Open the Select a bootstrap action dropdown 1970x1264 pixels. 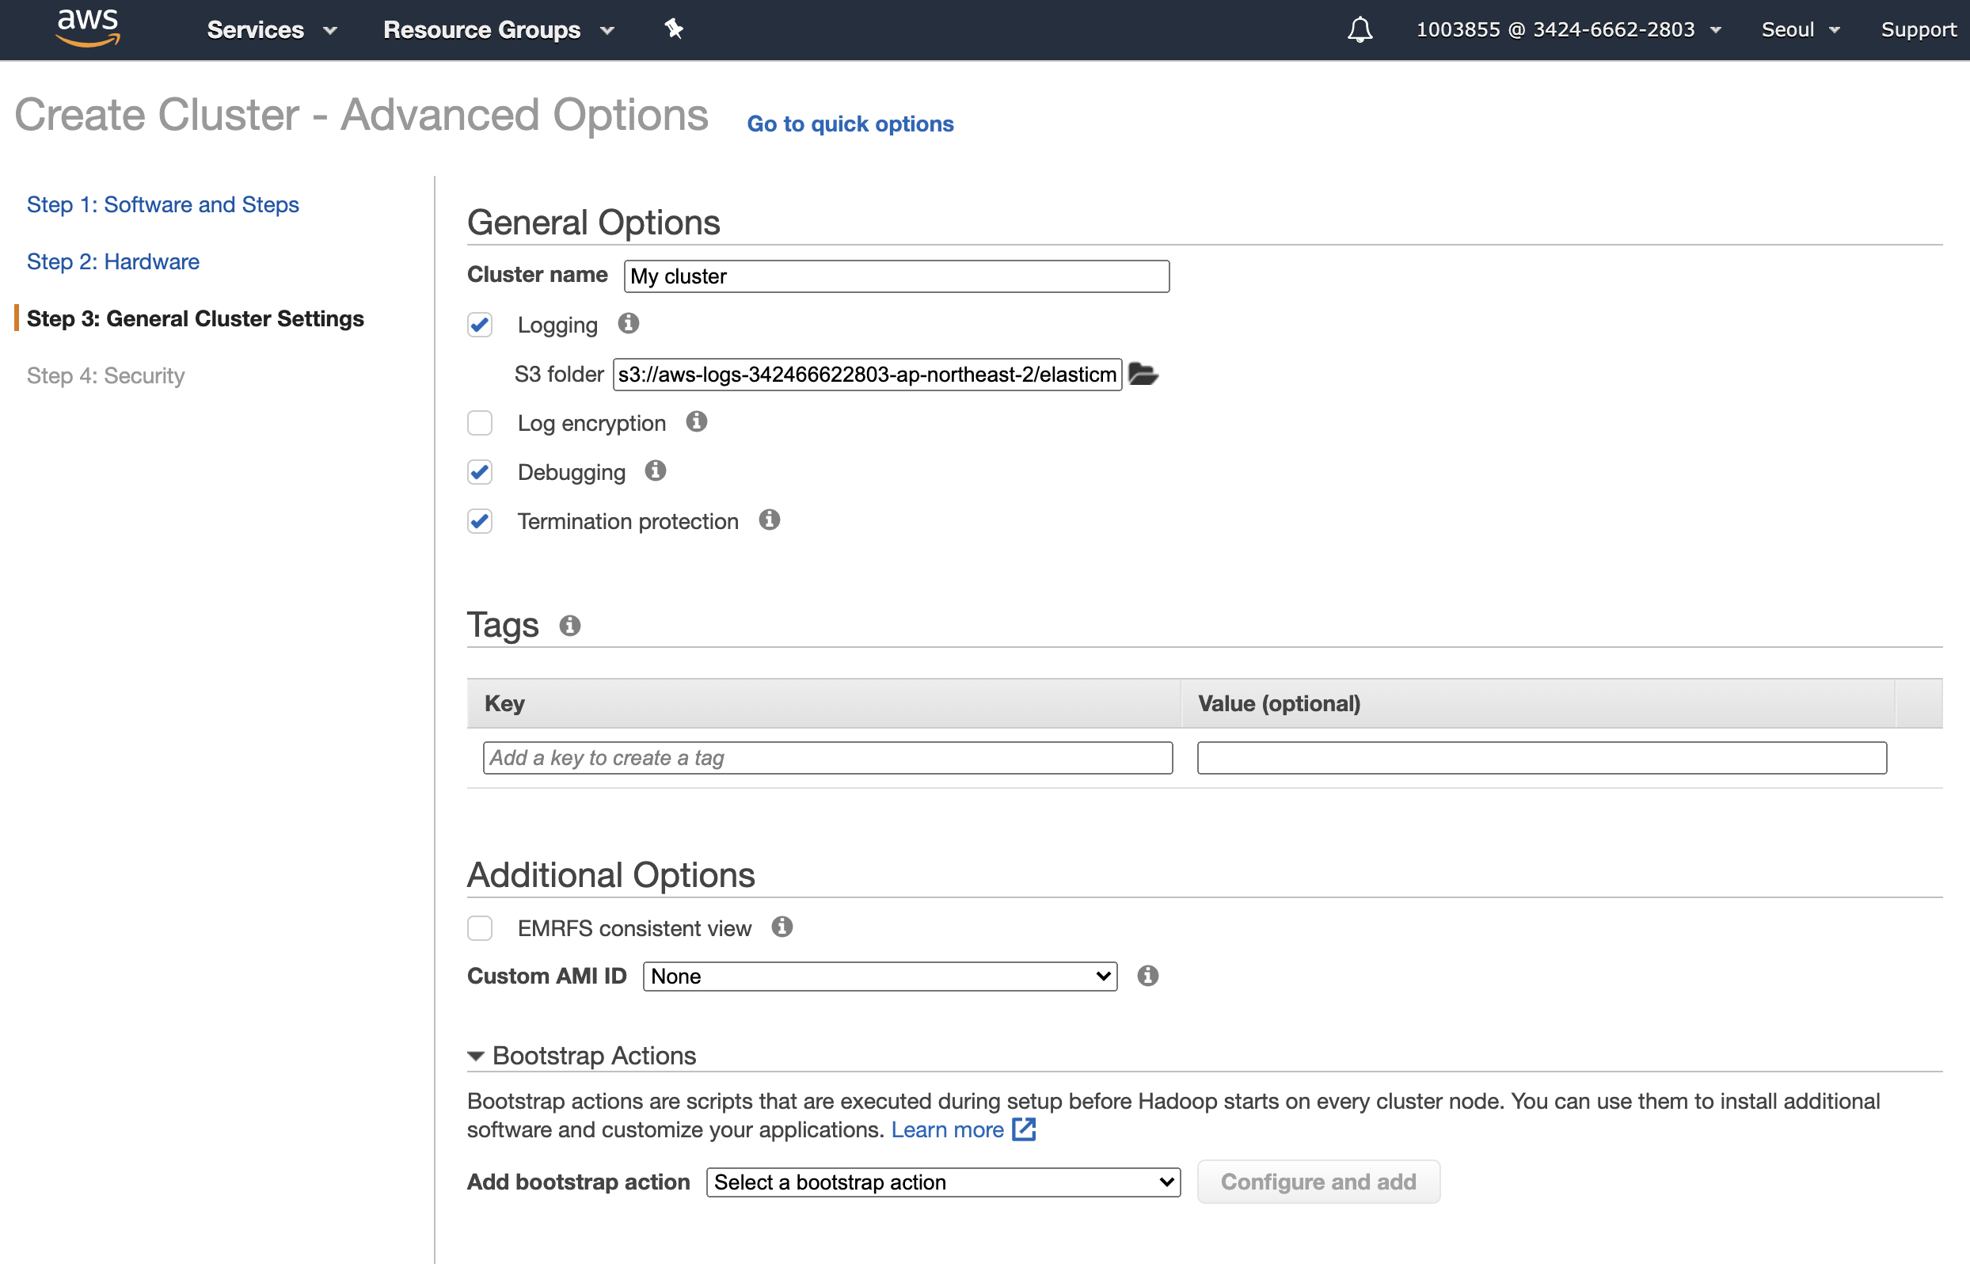point(943,1182)
